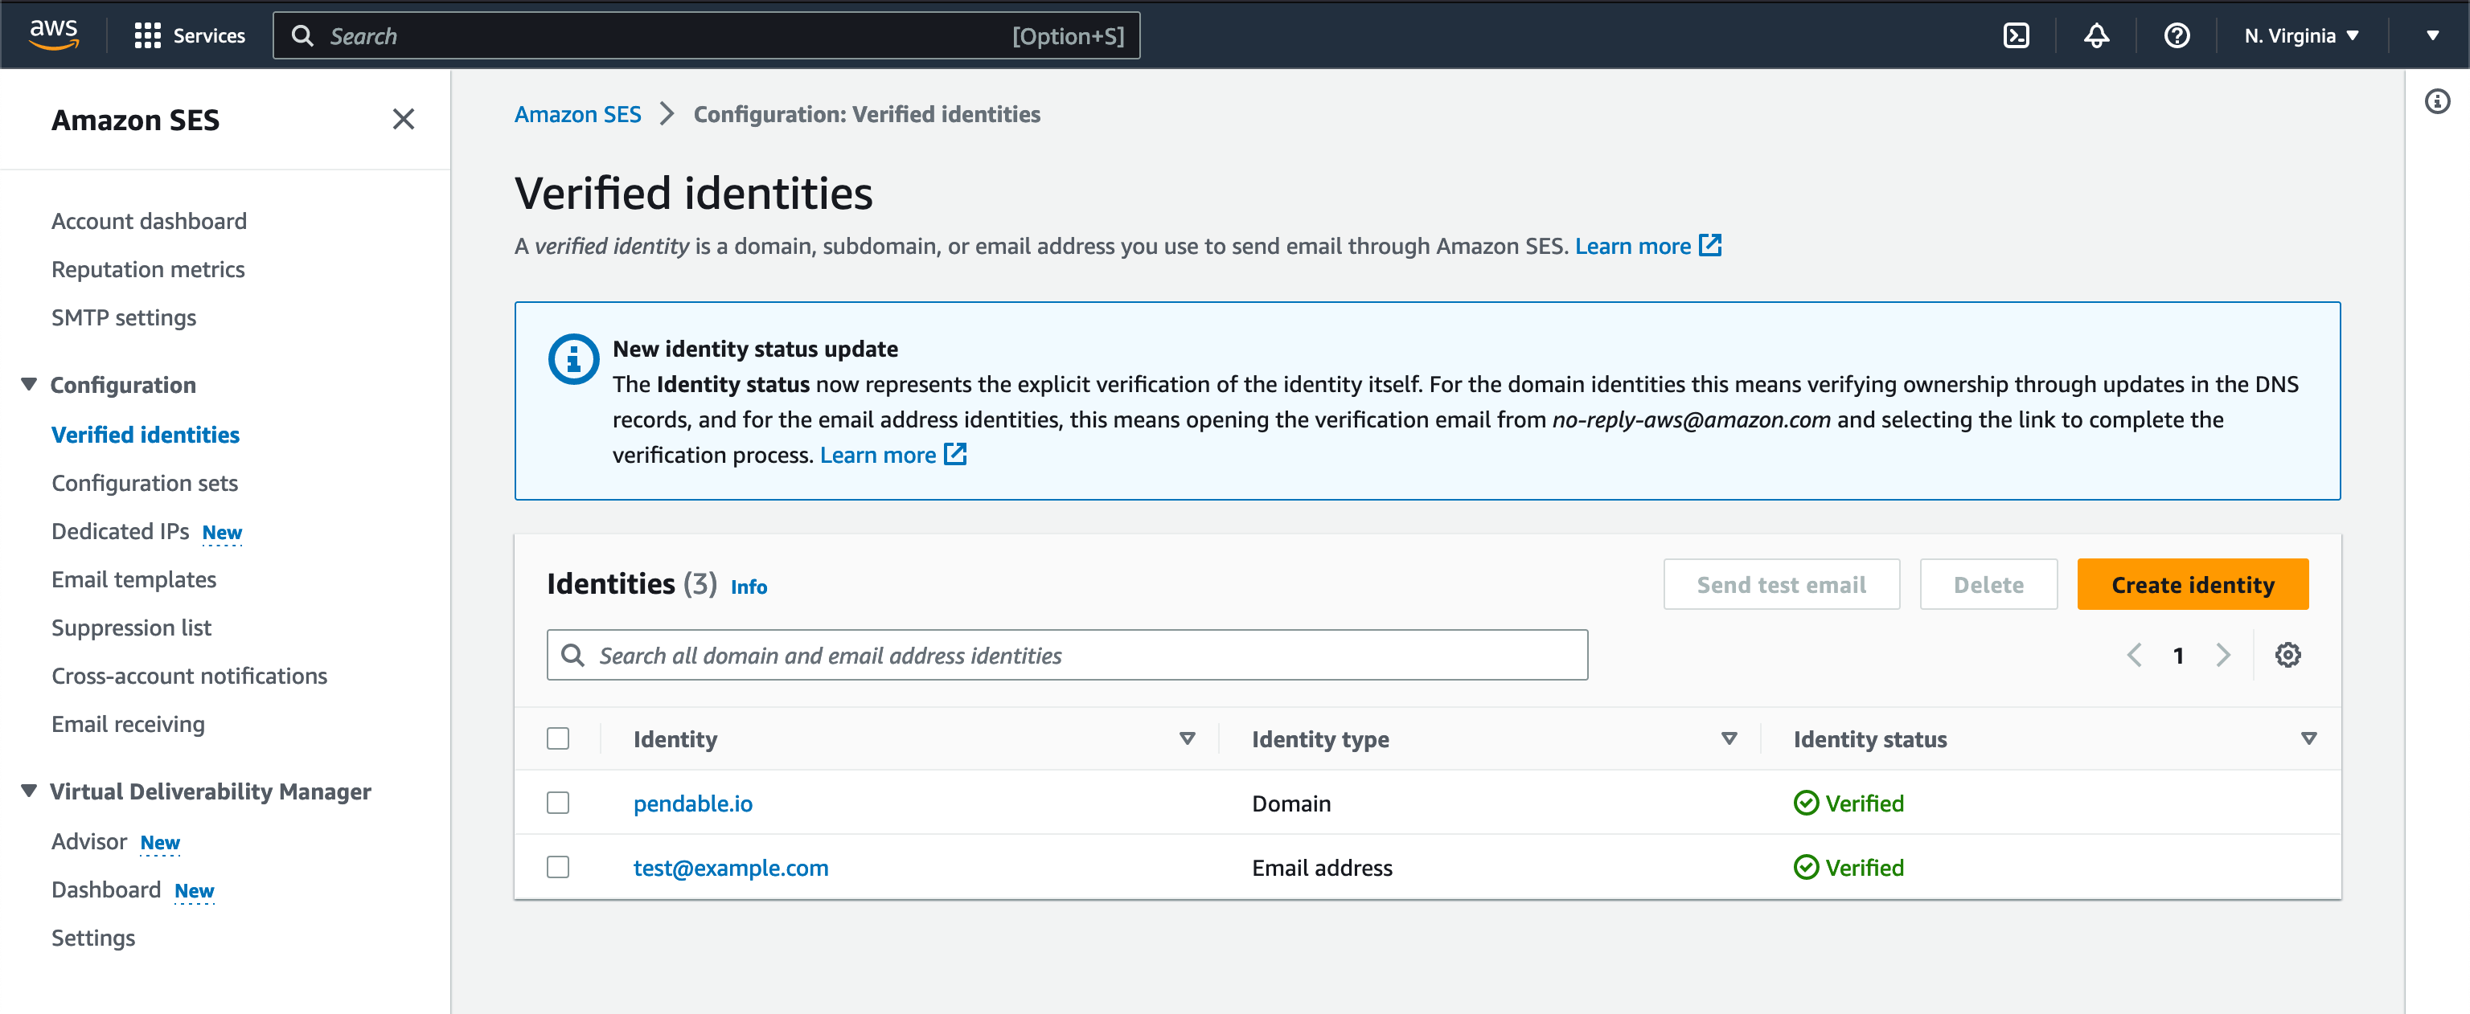Screen dimensions: 2470x1014
Task: Go to previous page of identities
Action: click(x=2133, y=655)
